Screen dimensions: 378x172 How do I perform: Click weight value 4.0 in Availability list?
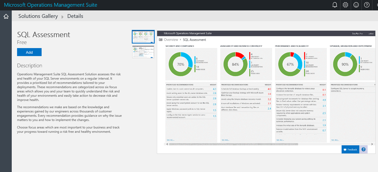click(269, 89)
